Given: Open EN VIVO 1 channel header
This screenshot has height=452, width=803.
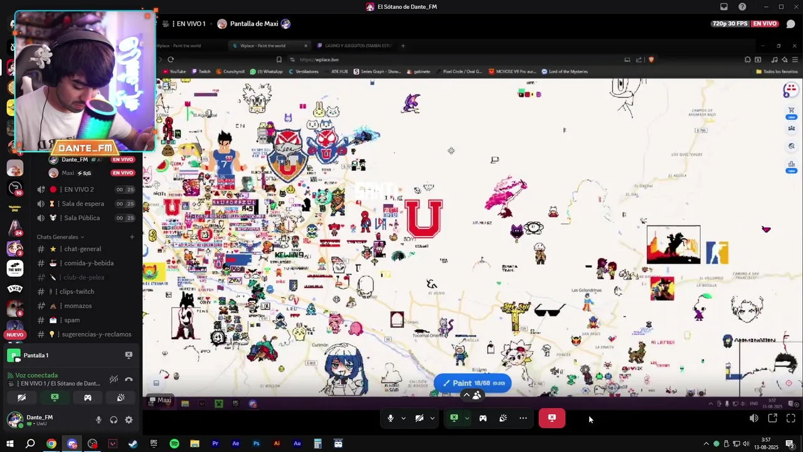Looking at the screenshot, I should pyautogui.click(x=191, y=24).
